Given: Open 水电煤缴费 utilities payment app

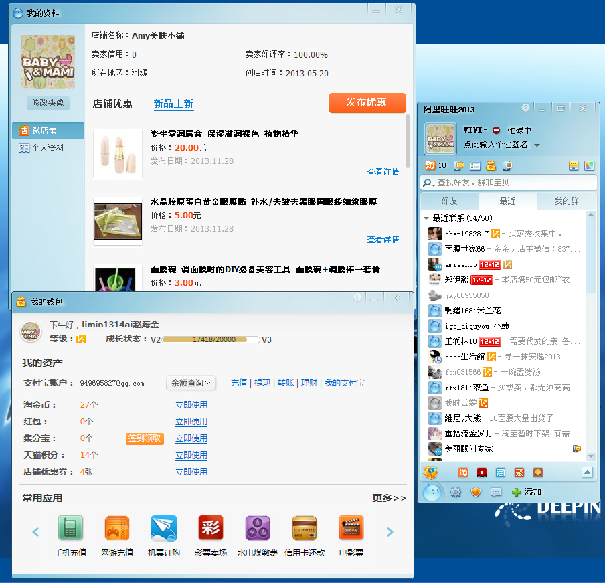Looking at the screenshot, I should tap(258, 536).
